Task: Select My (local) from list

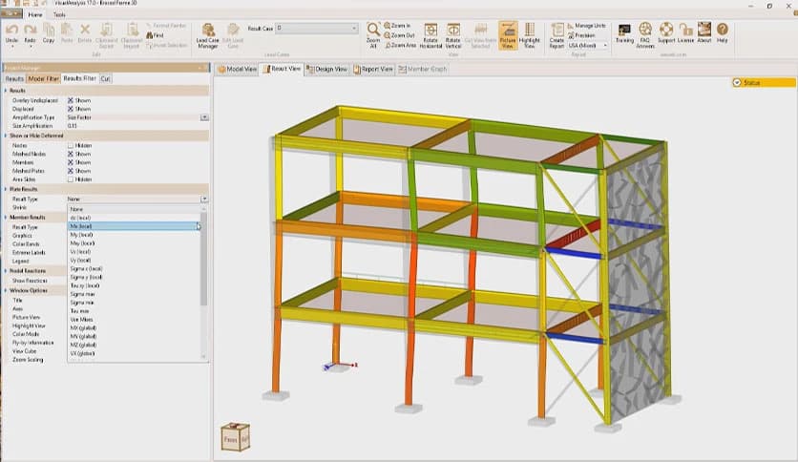Action: pos(134,235)
